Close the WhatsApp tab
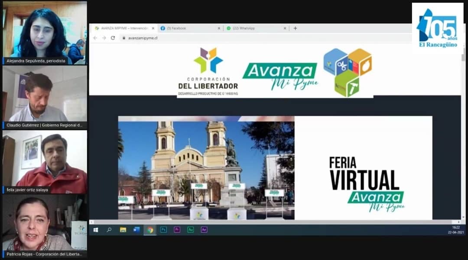The height and width of the screenshot is (260, 468). click(285, 28)
